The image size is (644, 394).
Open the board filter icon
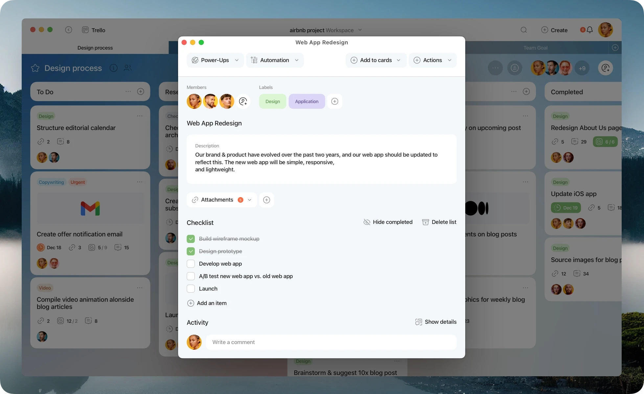point(515,68)
